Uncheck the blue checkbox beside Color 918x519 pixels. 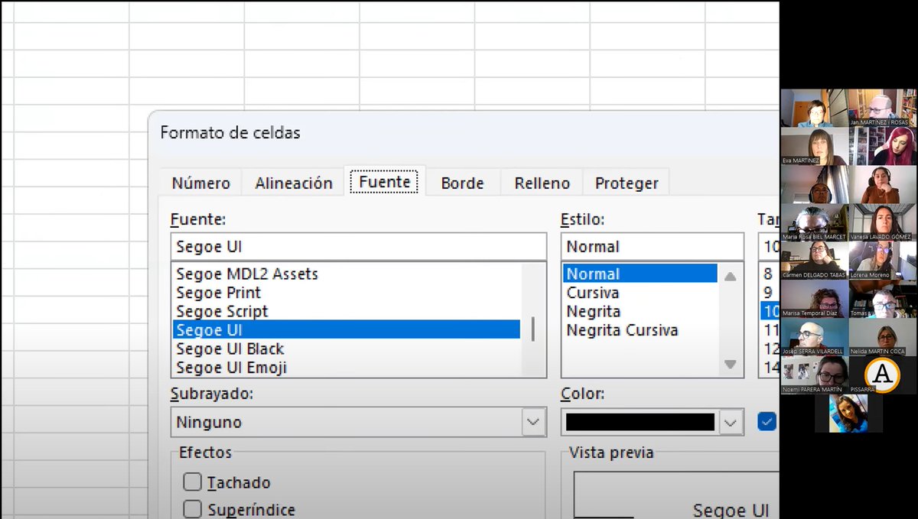767,421
